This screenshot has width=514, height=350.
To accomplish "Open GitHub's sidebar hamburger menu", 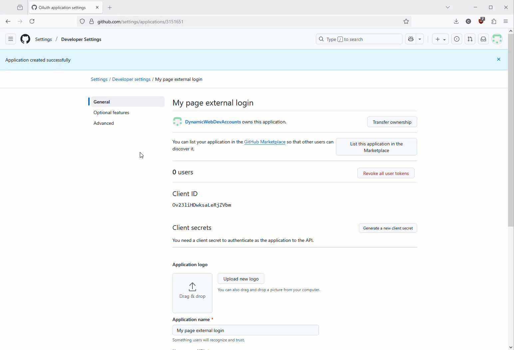I will (11, 39).
